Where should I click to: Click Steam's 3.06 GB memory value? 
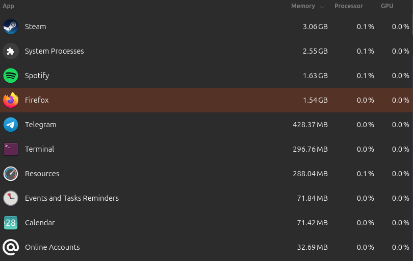(x=315, y=27)
